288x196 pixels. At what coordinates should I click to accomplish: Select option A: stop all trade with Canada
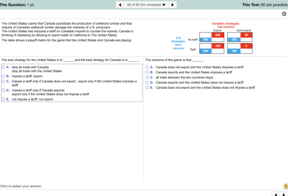[x=3, y=67]
